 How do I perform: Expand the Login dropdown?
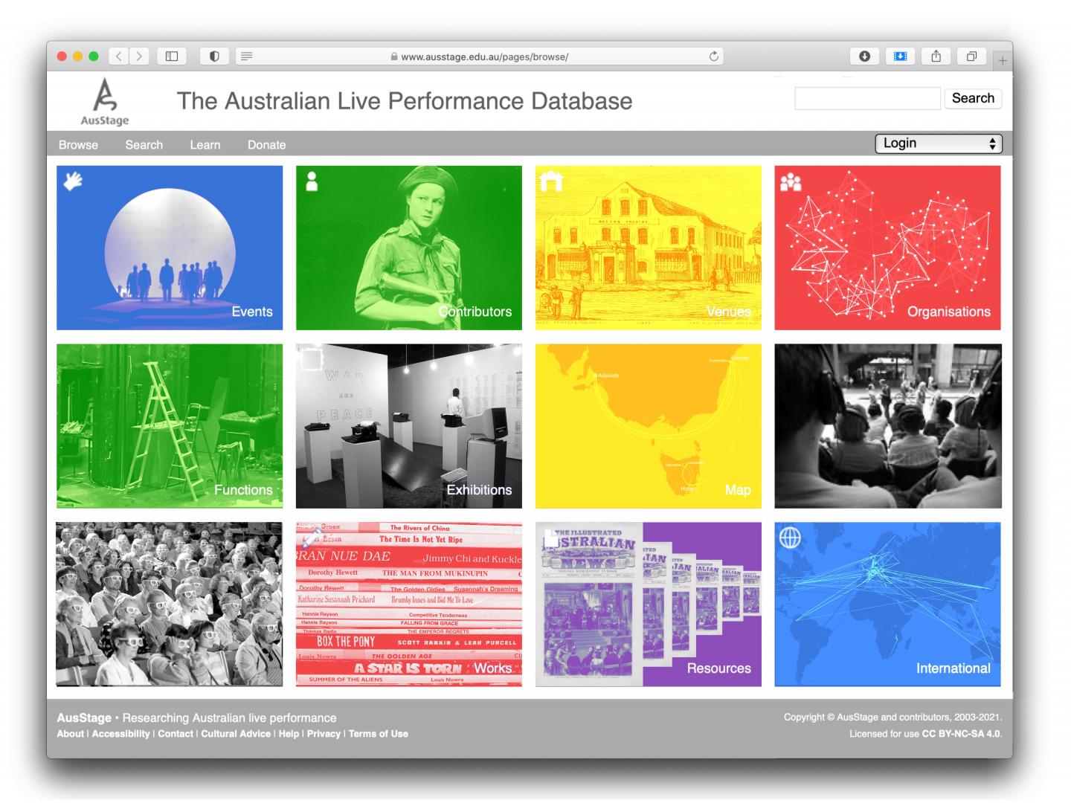click(938, 144)
